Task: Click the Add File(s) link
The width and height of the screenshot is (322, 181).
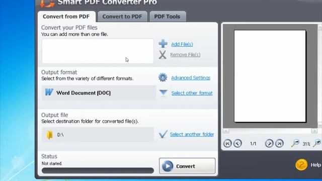Action: [182, 44]
